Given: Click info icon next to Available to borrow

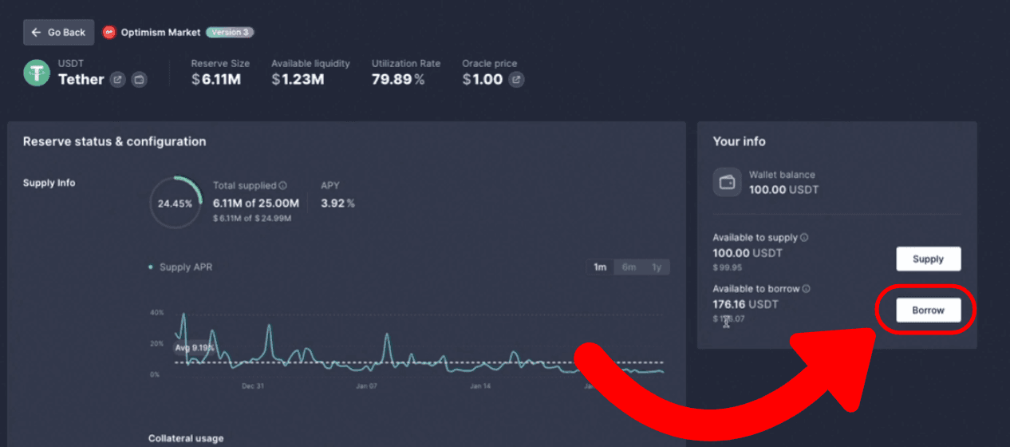Looking at the screenshot, I should pyautogui.click(x=807, y=289).
